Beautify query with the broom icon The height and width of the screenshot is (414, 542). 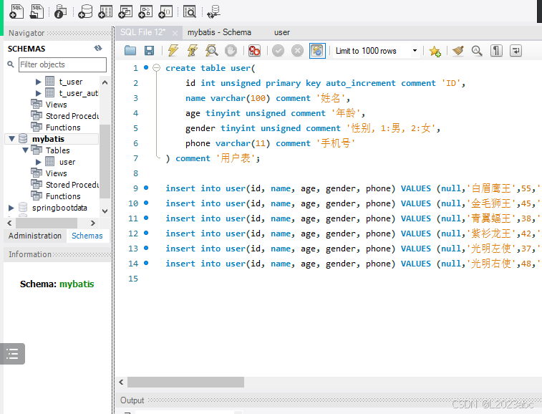coord(458,51)
